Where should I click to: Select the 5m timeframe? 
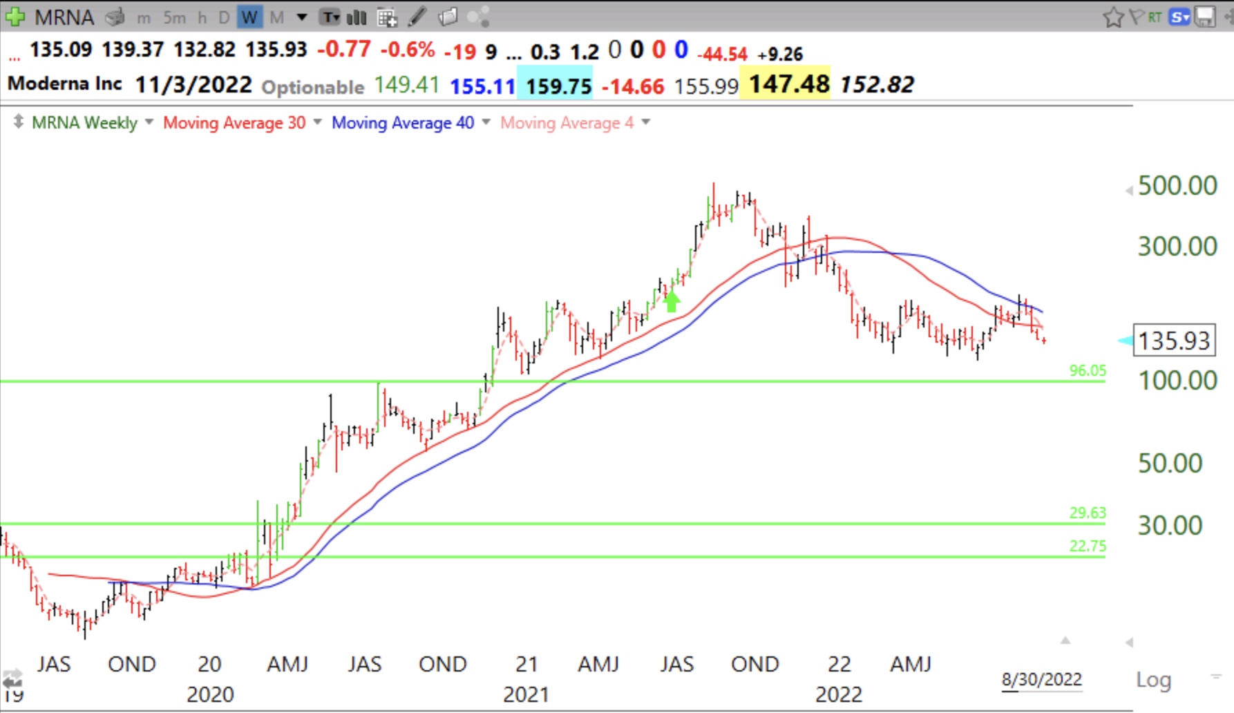coord(174,17)
